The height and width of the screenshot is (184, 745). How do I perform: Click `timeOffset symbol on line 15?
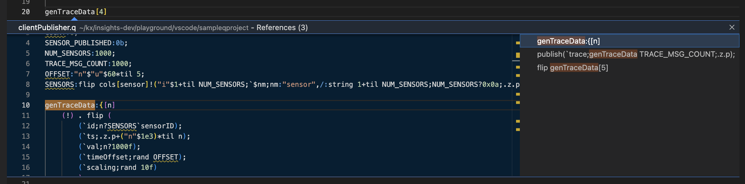105,157
